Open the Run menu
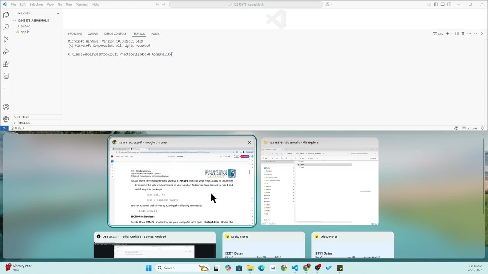Screen dimensions: 488x274 coord(69,4)
